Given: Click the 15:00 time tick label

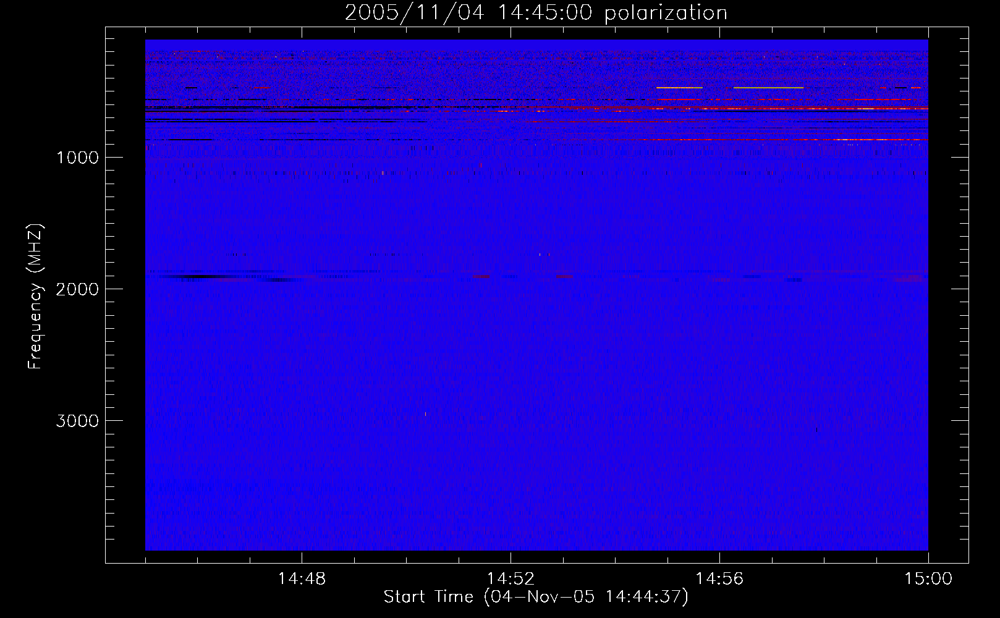Looking at the screenshot, I should [x=928, y=579].
